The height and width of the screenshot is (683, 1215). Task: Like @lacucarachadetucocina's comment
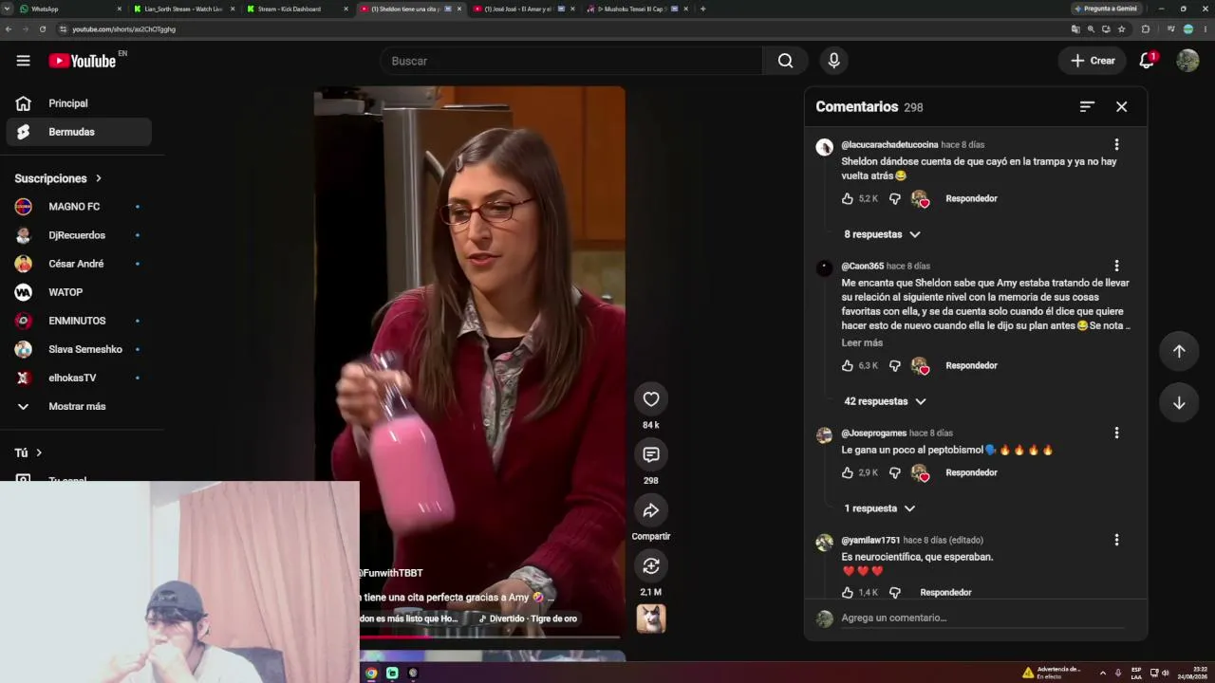848,198
